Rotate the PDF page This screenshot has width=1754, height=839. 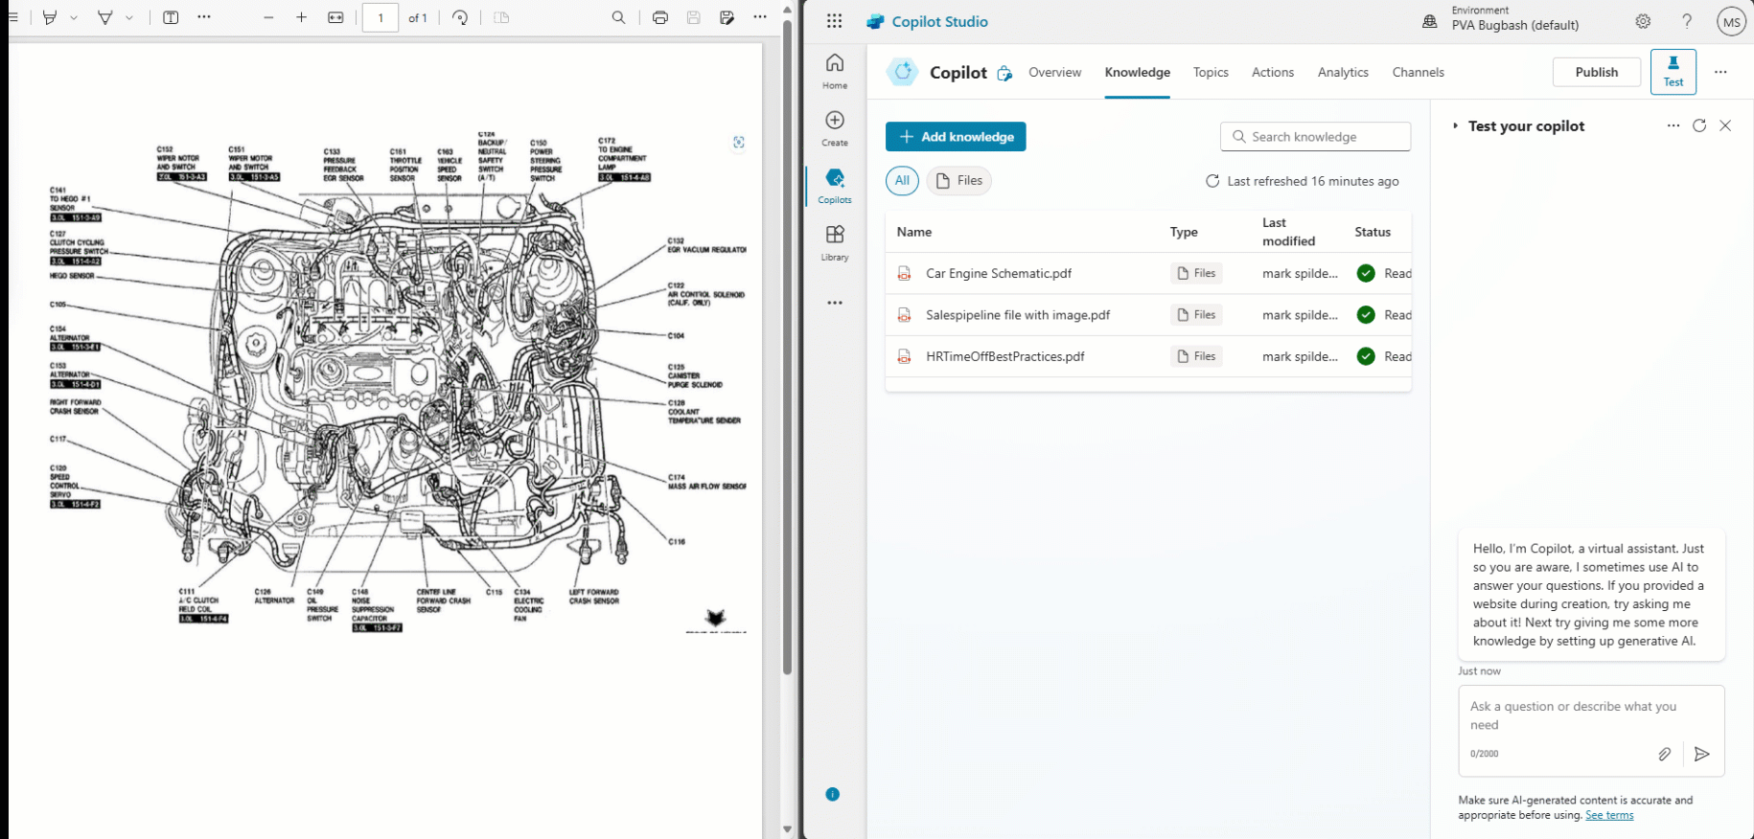point(461,17)
